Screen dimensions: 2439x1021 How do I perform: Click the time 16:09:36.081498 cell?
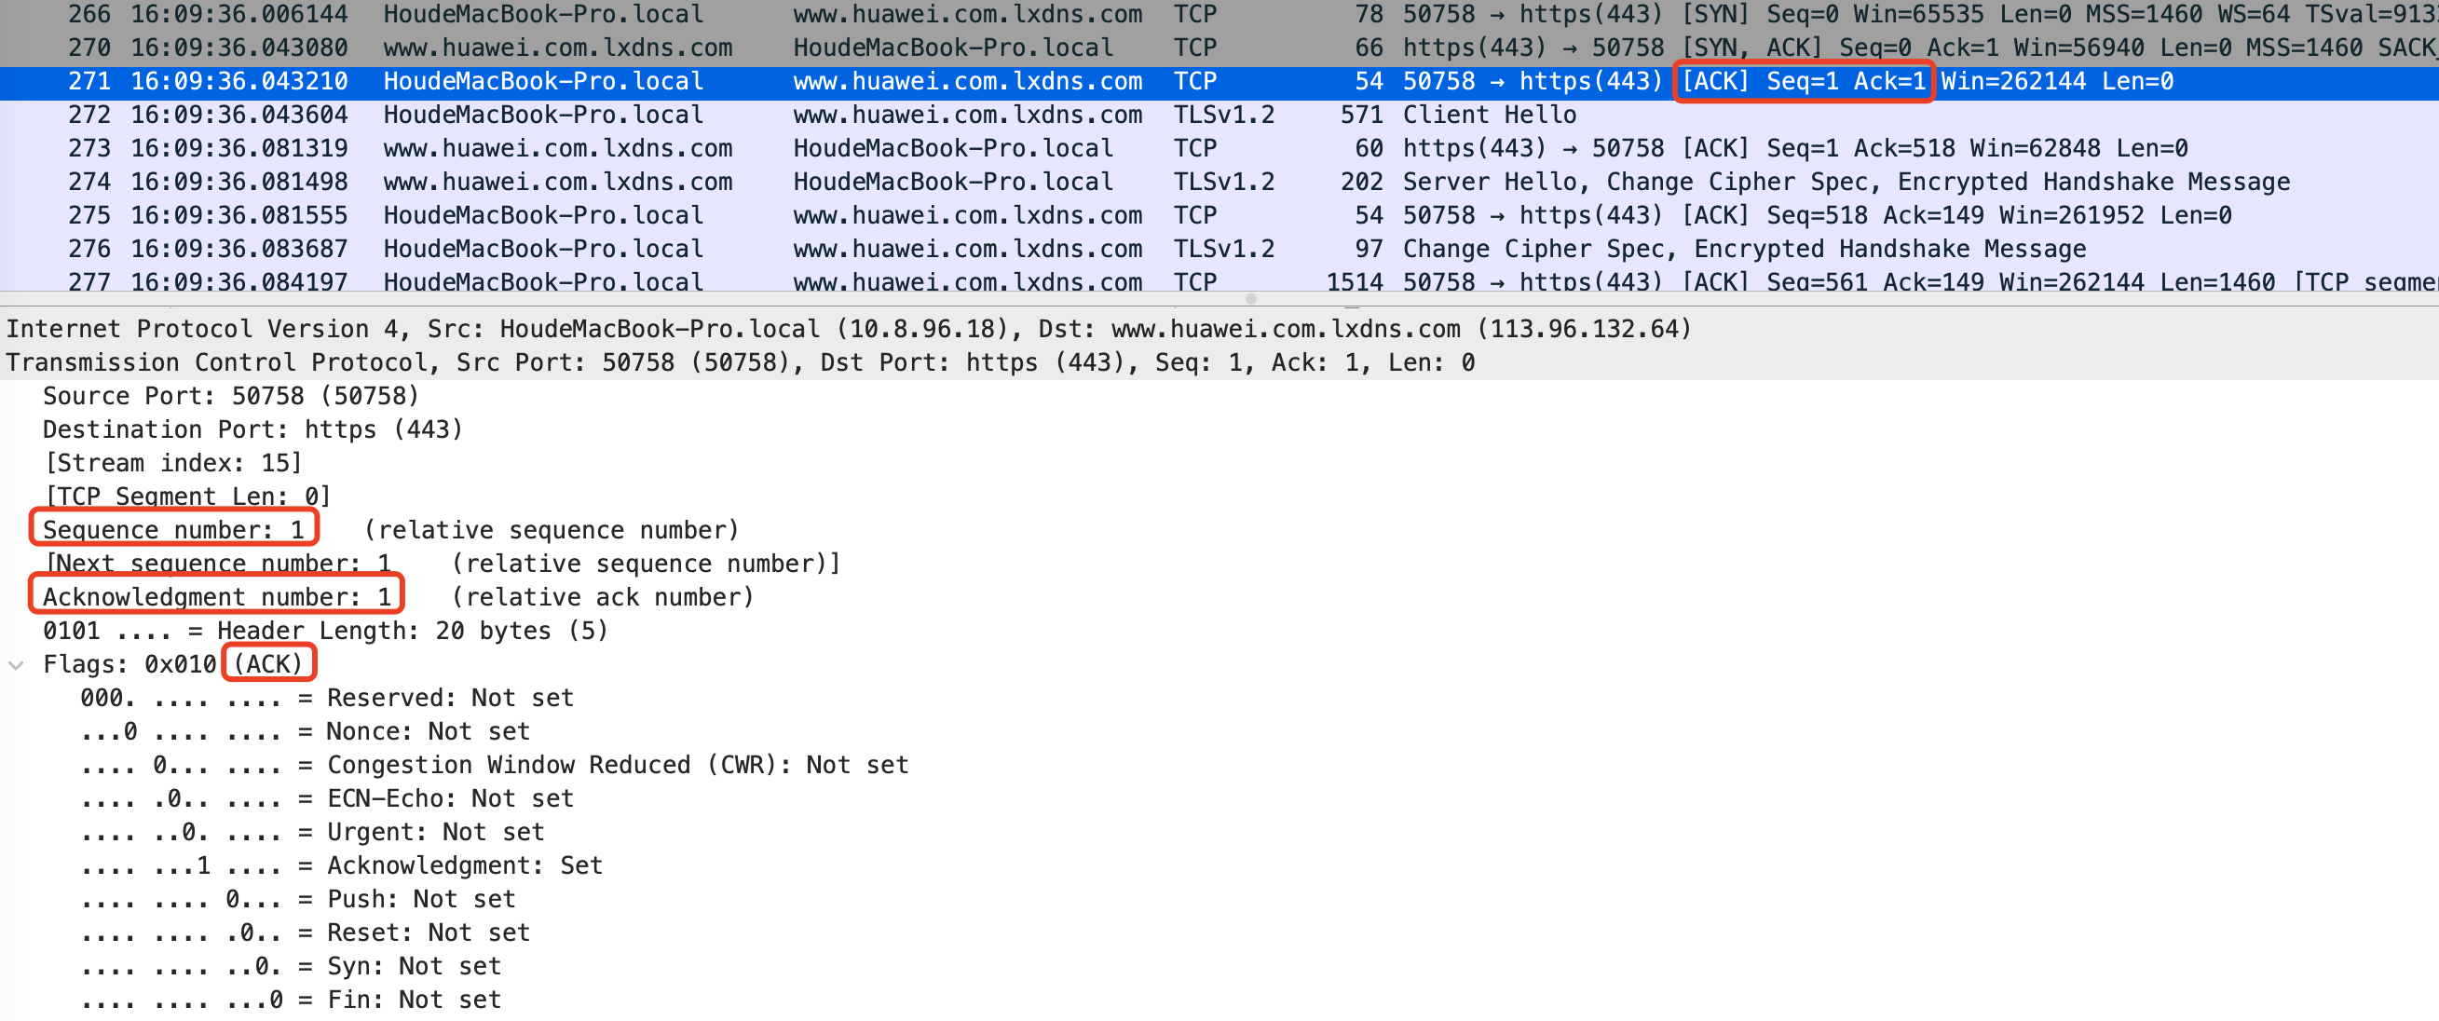pos(239,182)
